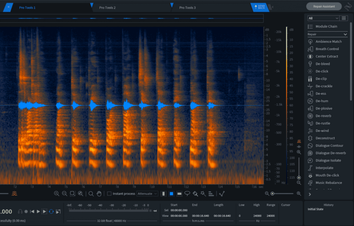Viewport: 354px width, 226px height.
Task: Toggle the record button
Action: tap(26, 212)
